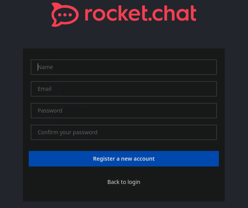
Task: Click the Email placeholder text
Action: 45,89
